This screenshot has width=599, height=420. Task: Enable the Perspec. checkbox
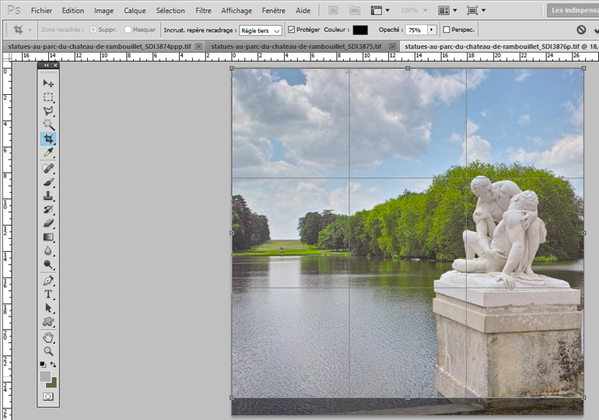(447, 30)
